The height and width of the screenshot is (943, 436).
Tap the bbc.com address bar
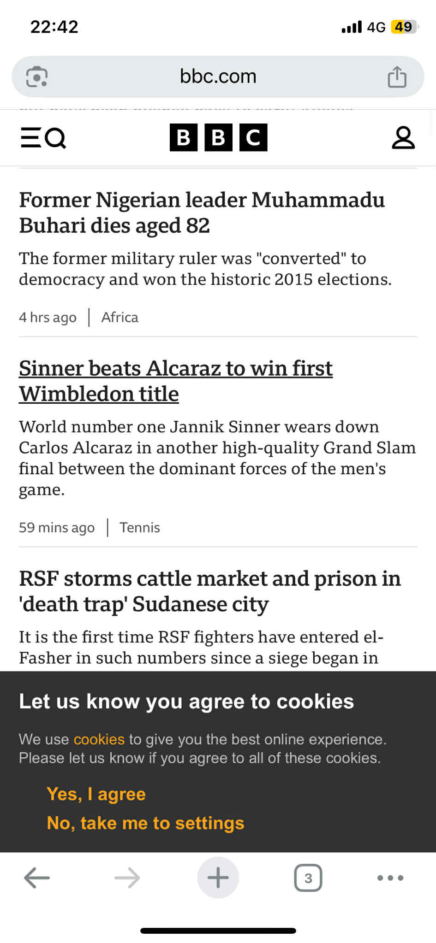[x=218, y=77]
